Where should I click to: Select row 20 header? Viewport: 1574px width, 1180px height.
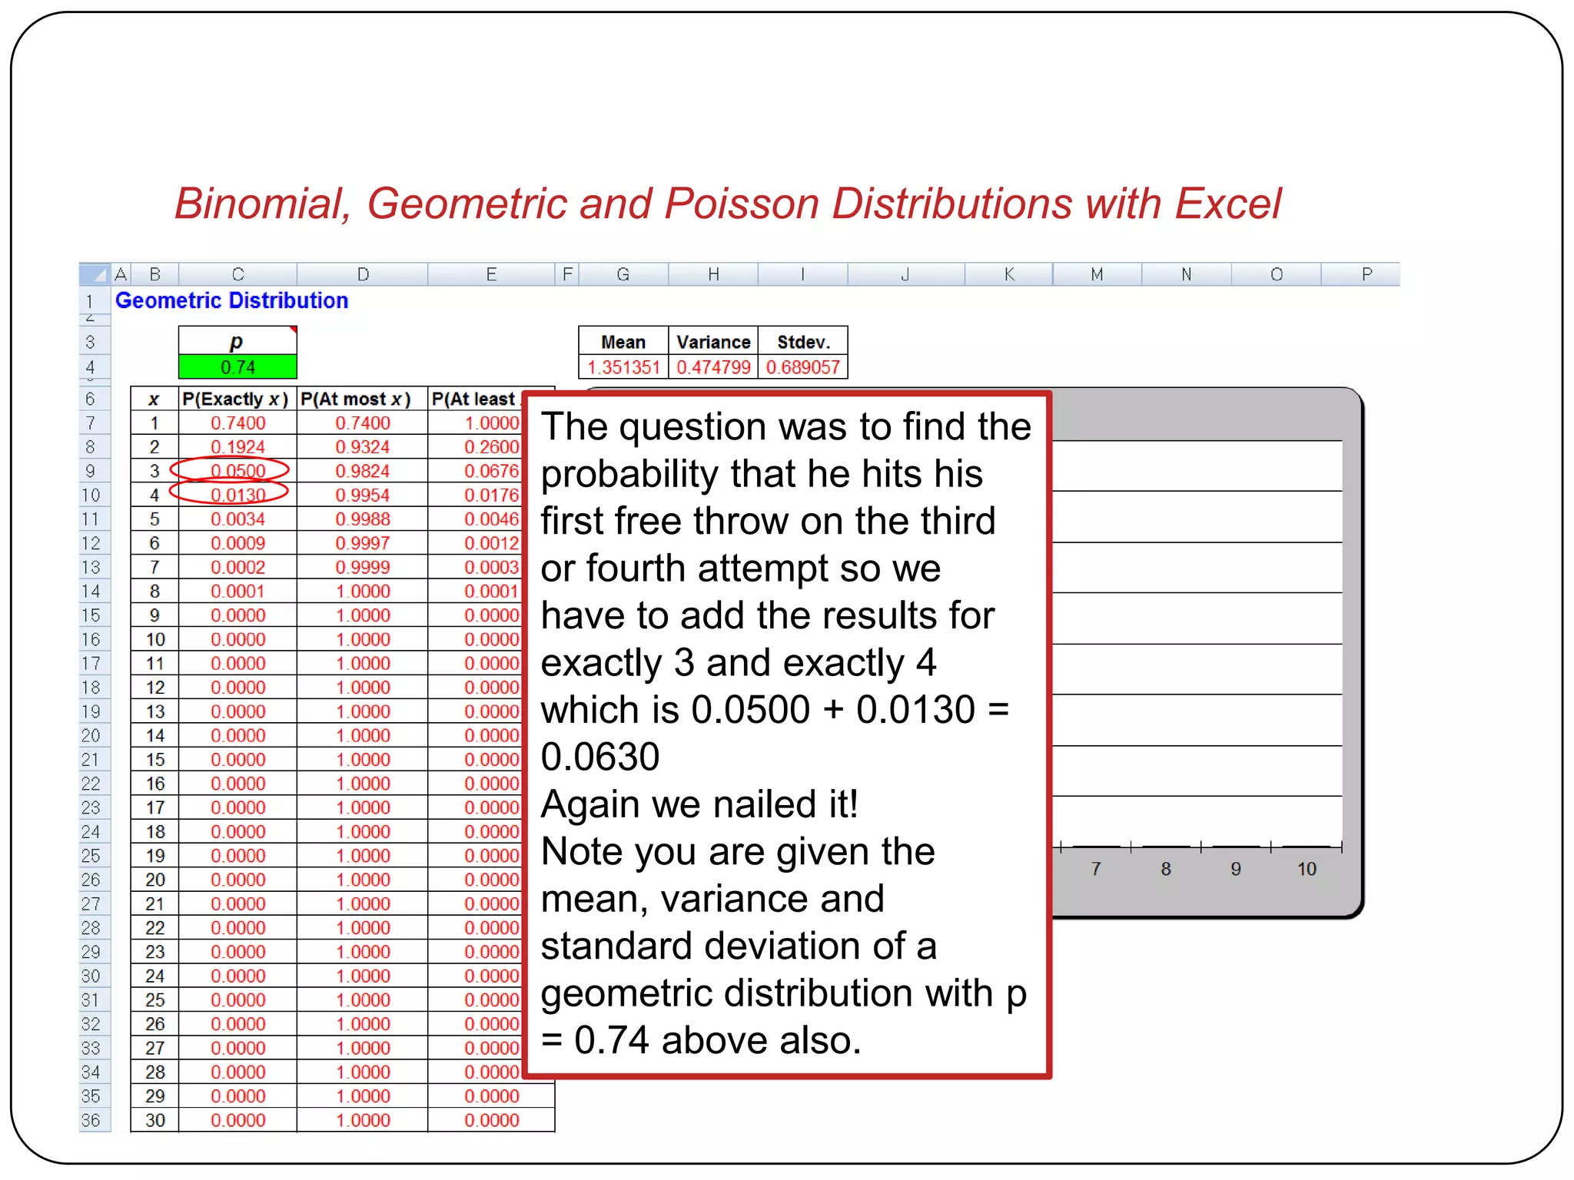[x=95, y=735]
